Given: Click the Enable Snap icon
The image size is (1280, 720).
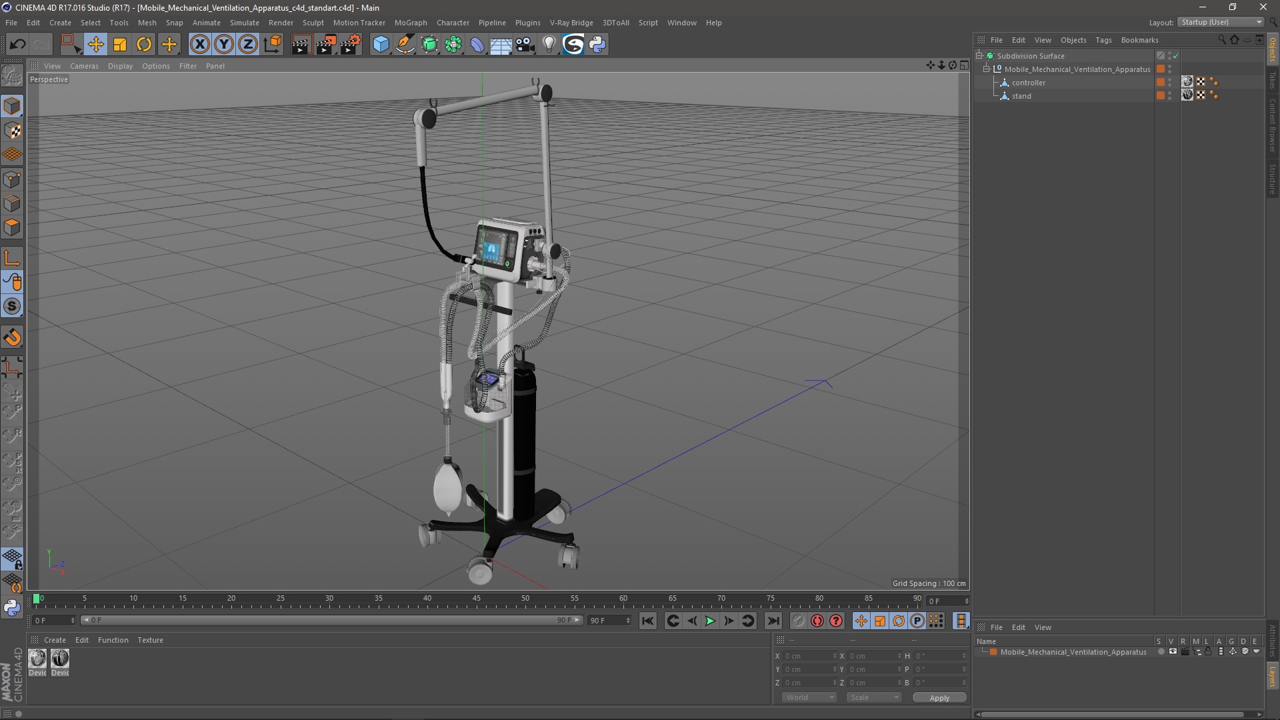Looking at the screenshot, I should coord(12,307).
